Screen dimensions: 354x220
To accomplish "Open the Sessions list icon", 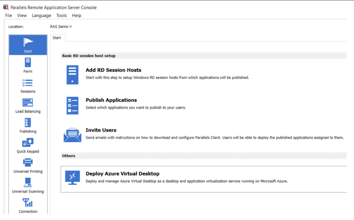I will [x=28, y=83].
